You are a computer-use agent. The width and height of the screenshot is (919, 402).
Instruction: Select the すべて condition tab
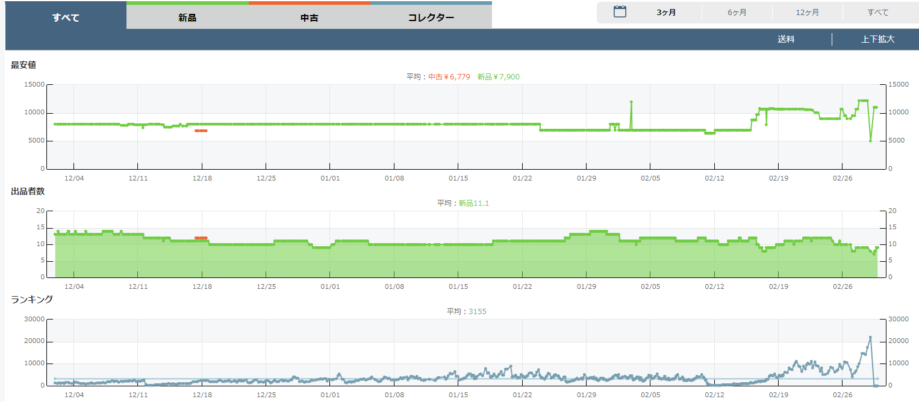(66, 17)
